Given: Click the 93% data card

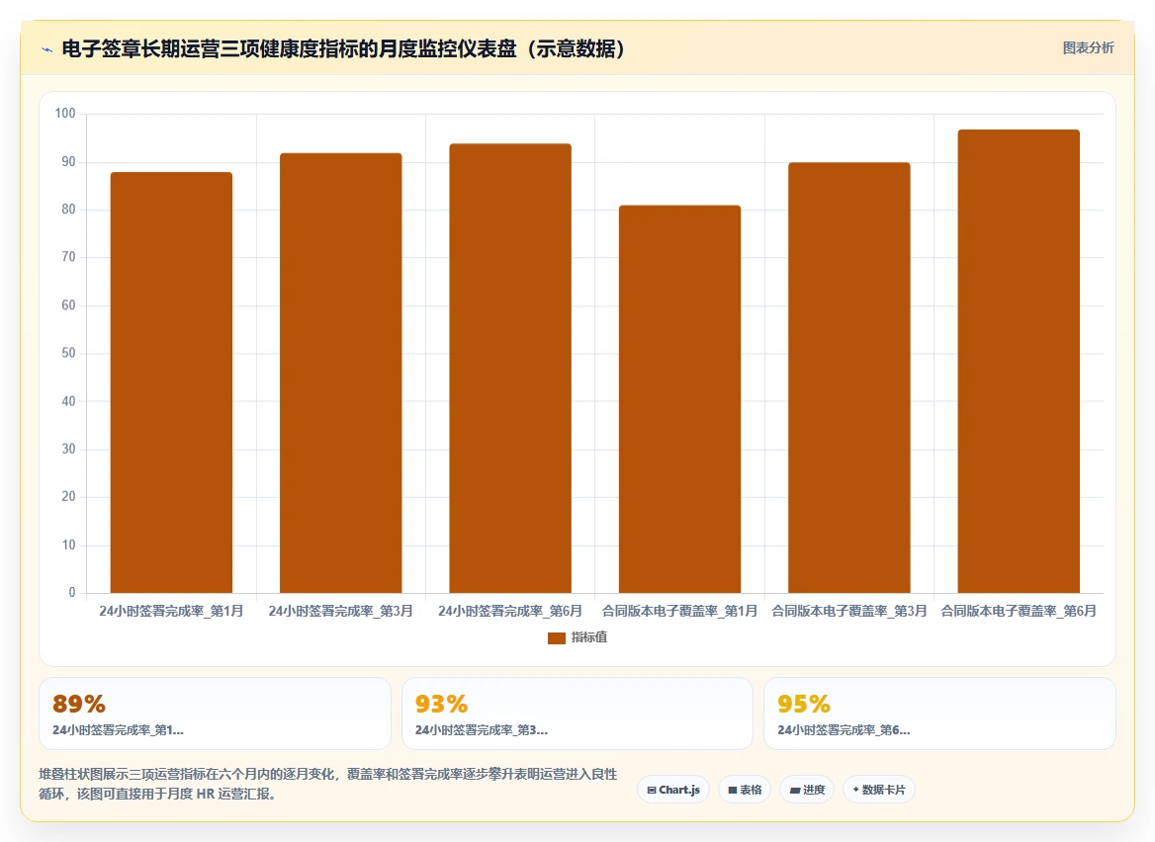Looking at the screenshot, I should click(577, 714).
